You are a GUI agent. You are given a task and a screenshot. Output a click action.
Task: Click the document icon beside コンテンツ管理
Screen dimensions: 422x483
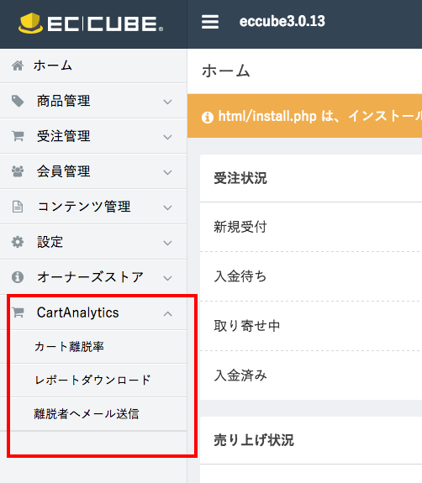(18, 207)
